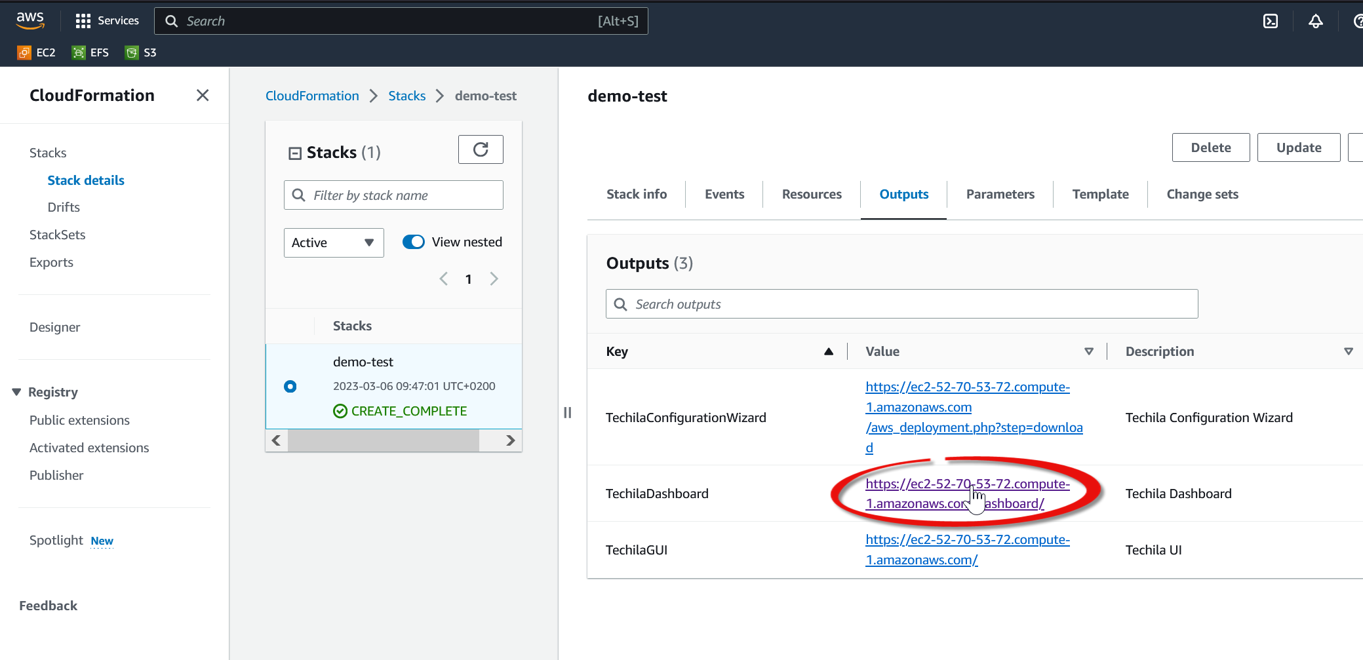This screenshot has width=1363, height=660.
Task: Close the CloudFormation navigation panel
Action: 203,96
